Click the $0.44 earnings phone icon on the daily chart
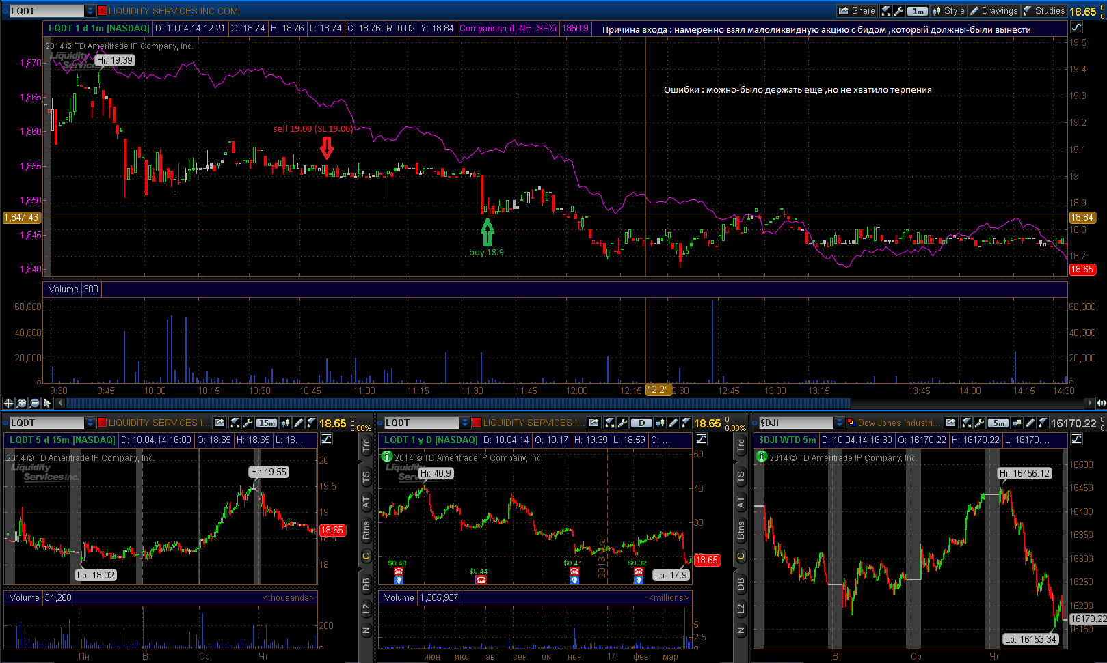Viewport: 1107px width, 663px height. click(x=480, y=580)
